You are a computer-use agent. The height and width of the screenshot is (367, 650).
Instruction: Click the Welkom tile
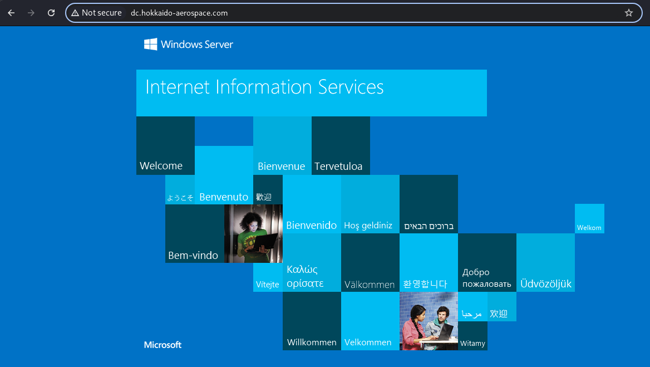[589, 218]
